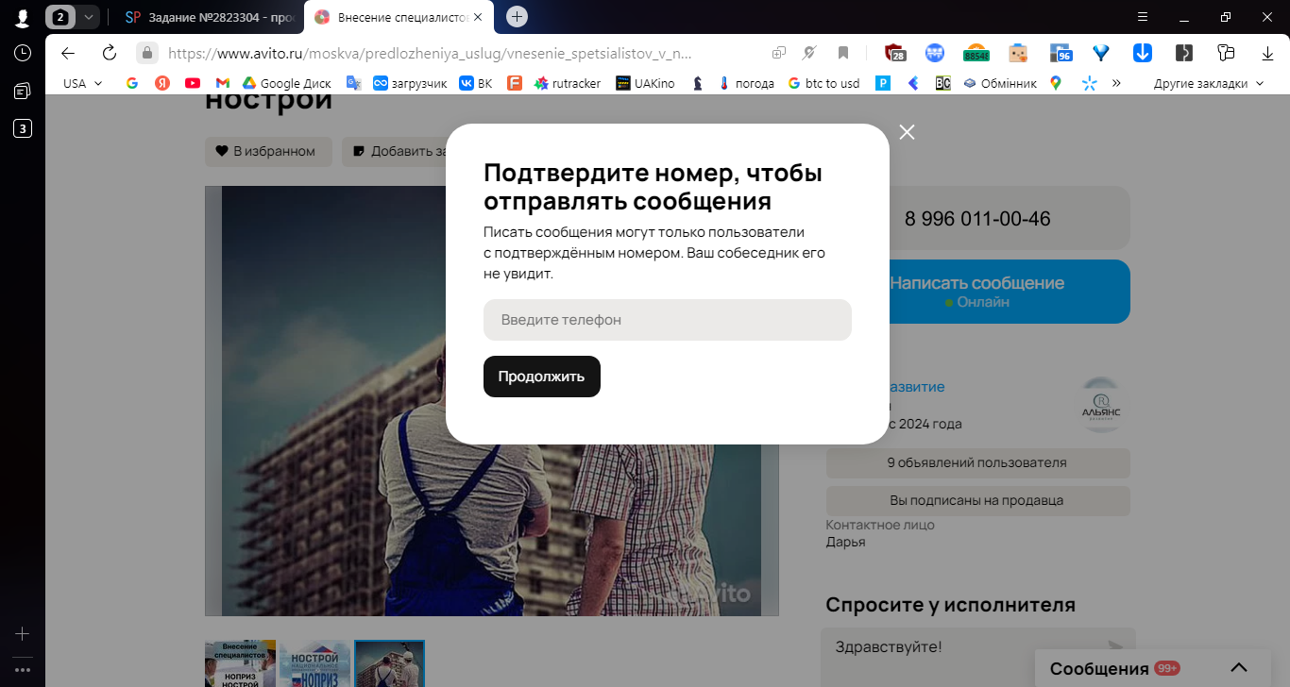
Task: Open the profile icon in the sidebar
Action: pos(22,18)
